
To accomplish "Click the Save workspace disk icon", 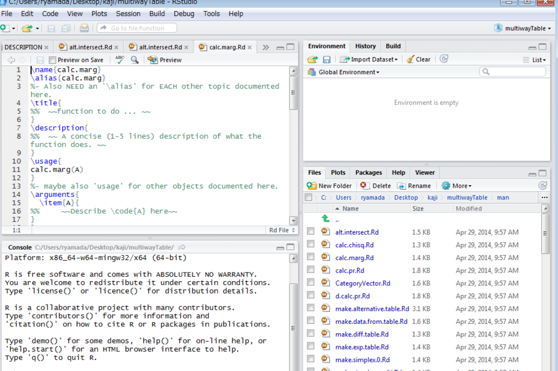I will 326,59.
